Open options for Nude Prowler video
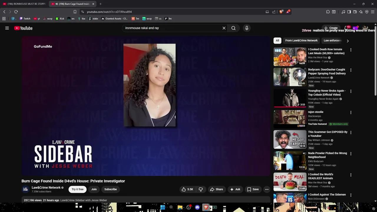 (350, 154)
